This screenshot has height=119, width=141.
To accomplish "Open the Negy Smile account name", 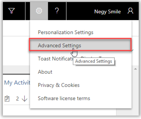I will [x=107, y=12].
